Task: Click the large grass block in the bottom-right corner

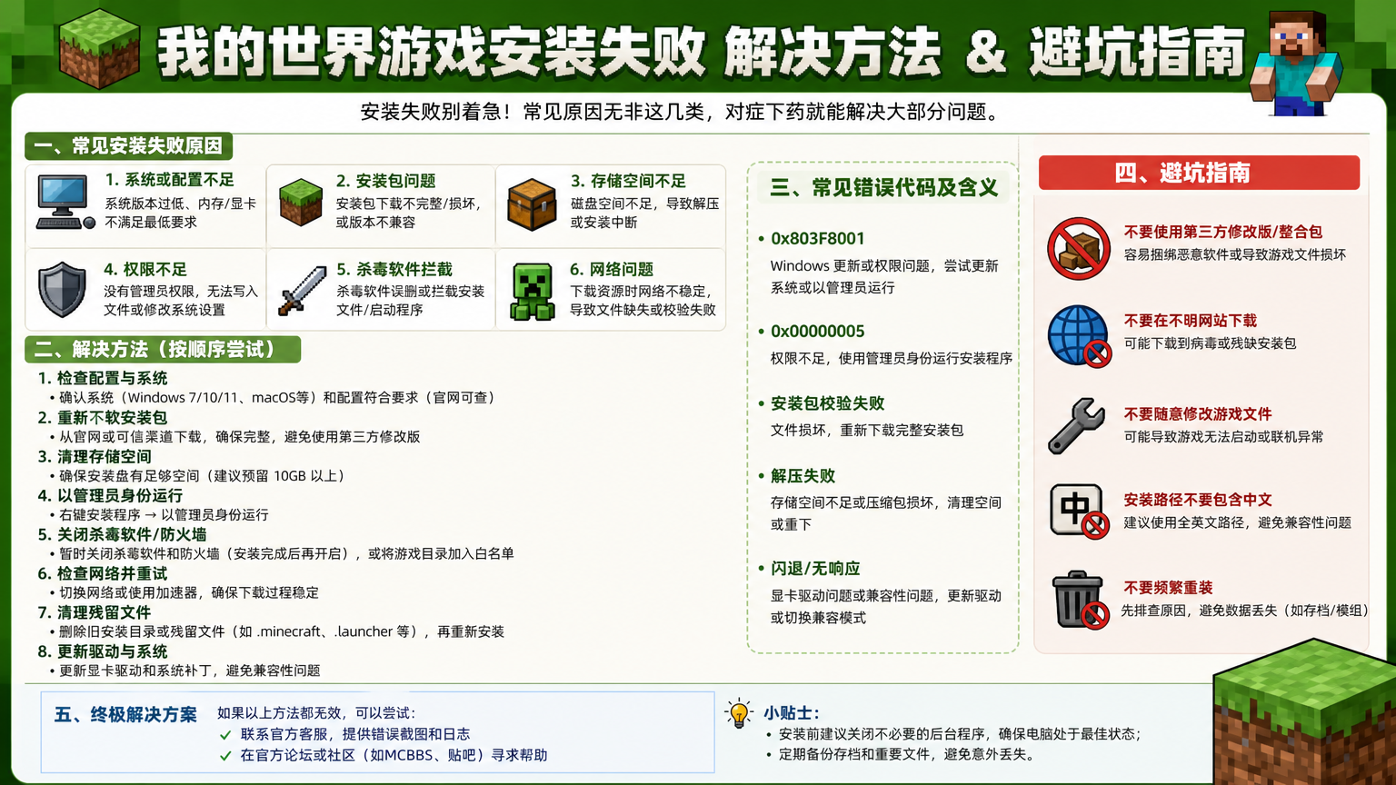Action: [x=1304, y=711]
